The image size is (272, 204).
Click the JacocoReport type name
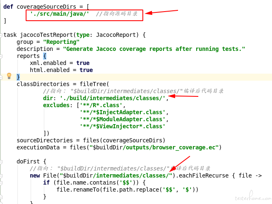point(116,35)
